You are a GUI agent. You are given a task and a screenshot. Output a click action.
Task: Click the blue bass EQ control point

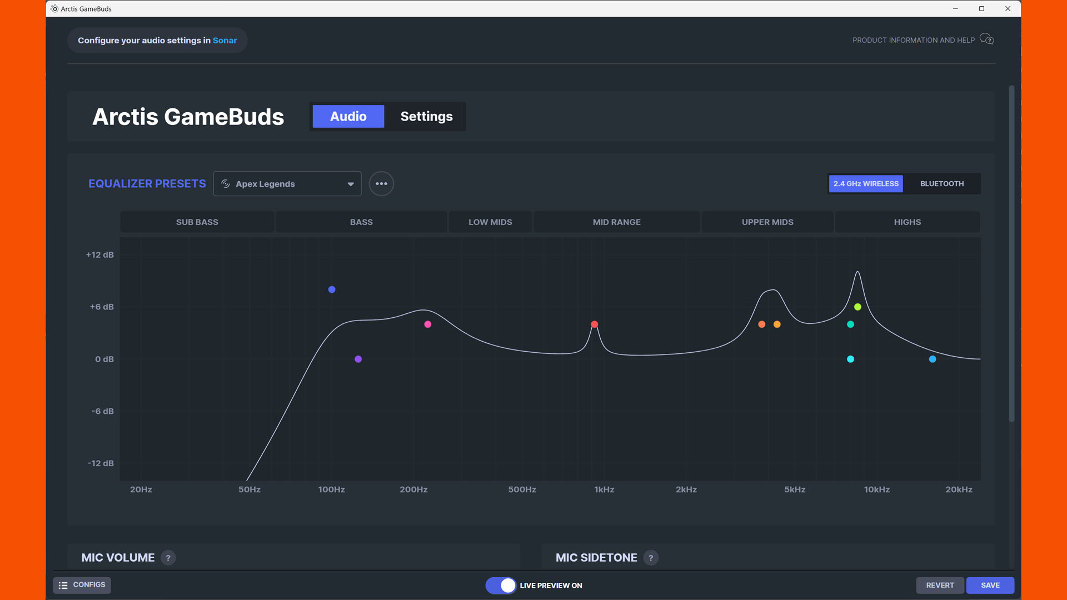coord(332,289)
